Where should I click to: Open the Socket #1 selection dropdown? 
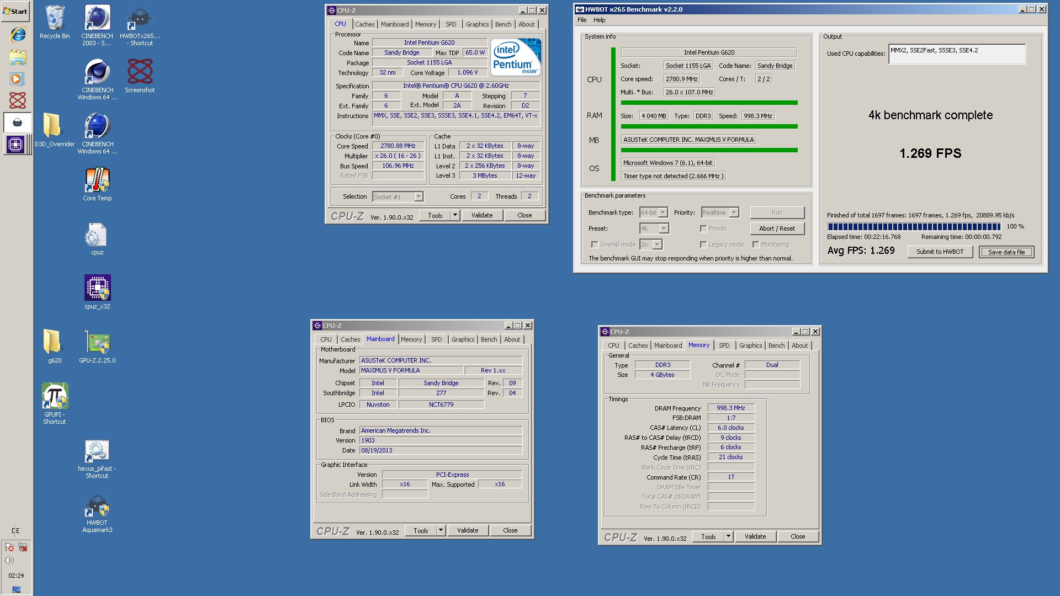[397, 196]
